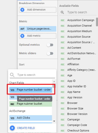Viewport: 98px width, 133px height.
Task: Click the ABC type icon beside Campaign Code
Action: pos(63,125)
